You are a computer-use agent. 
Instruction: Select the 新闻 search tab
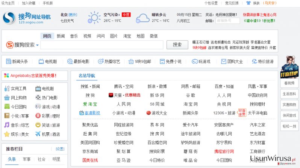pyautogui.click(x=61, y=36)
